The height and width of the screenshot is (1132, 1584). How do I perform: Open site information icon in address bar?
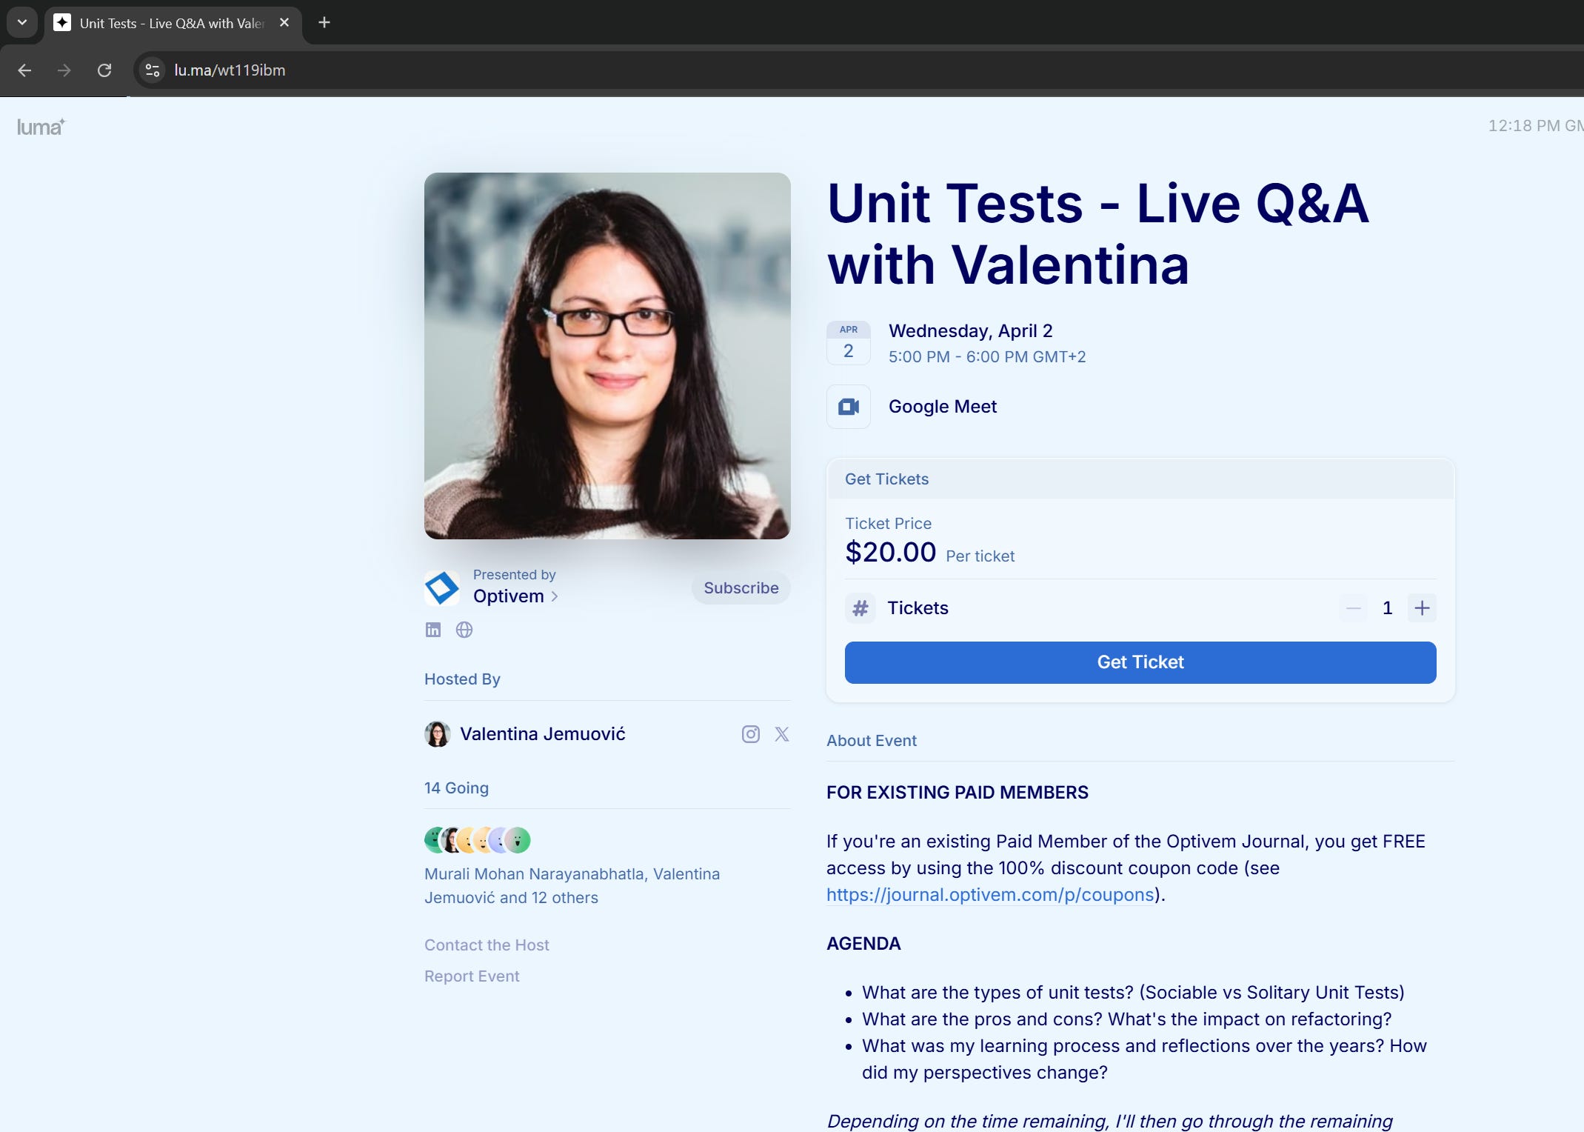(x=153, y=70)
